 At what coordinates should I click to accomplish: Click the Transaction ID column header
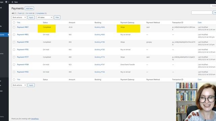pos(178,23)
